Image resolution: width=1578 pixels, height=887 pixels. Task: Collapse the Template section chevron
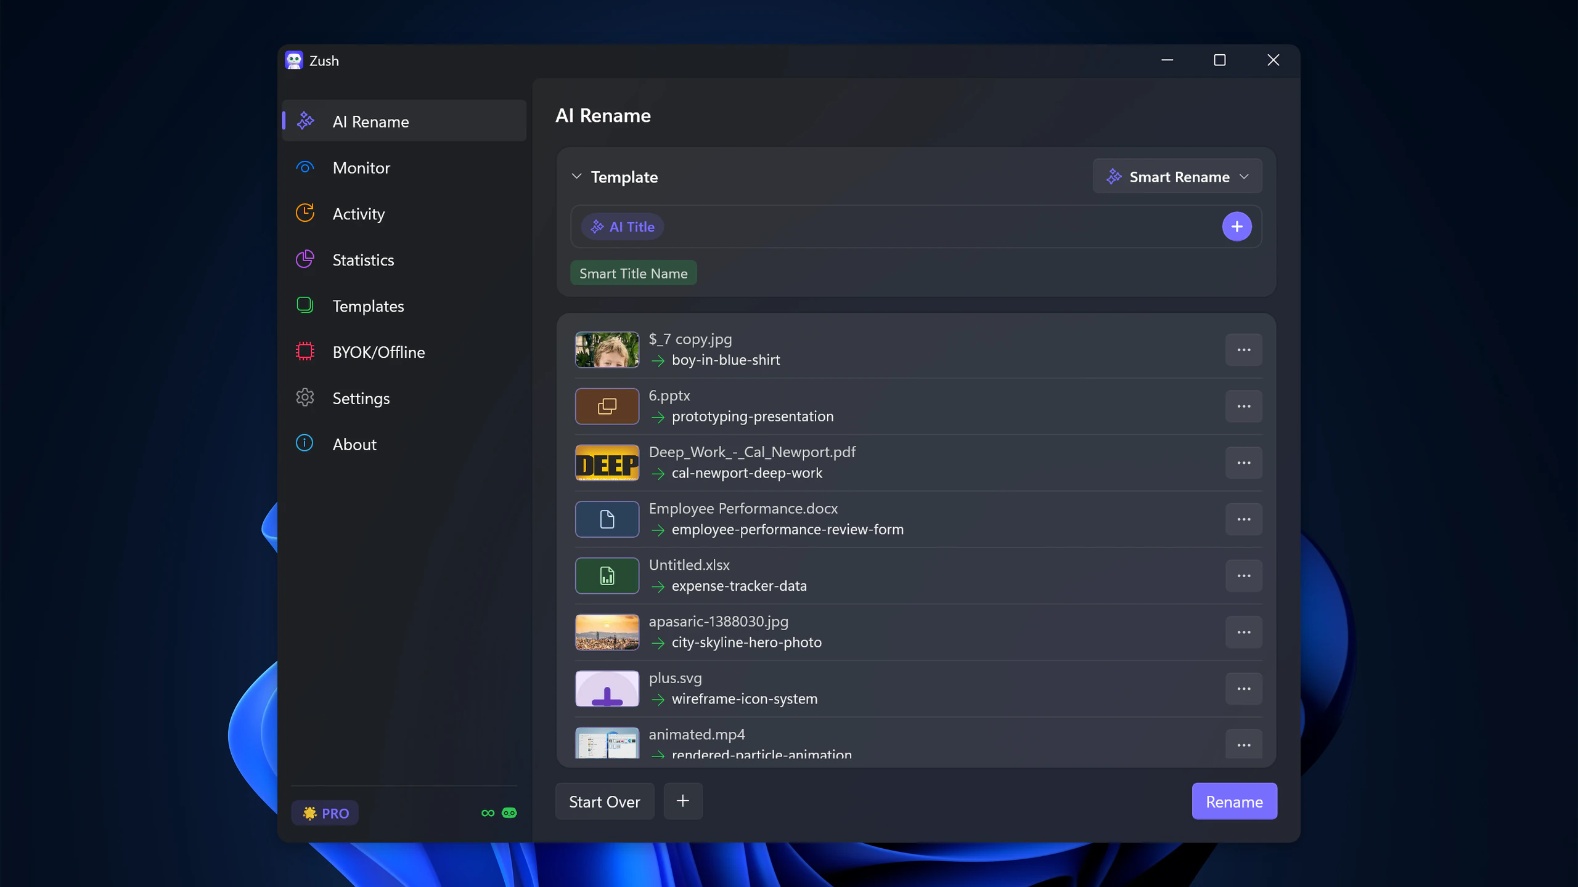[x=576, y=177]
